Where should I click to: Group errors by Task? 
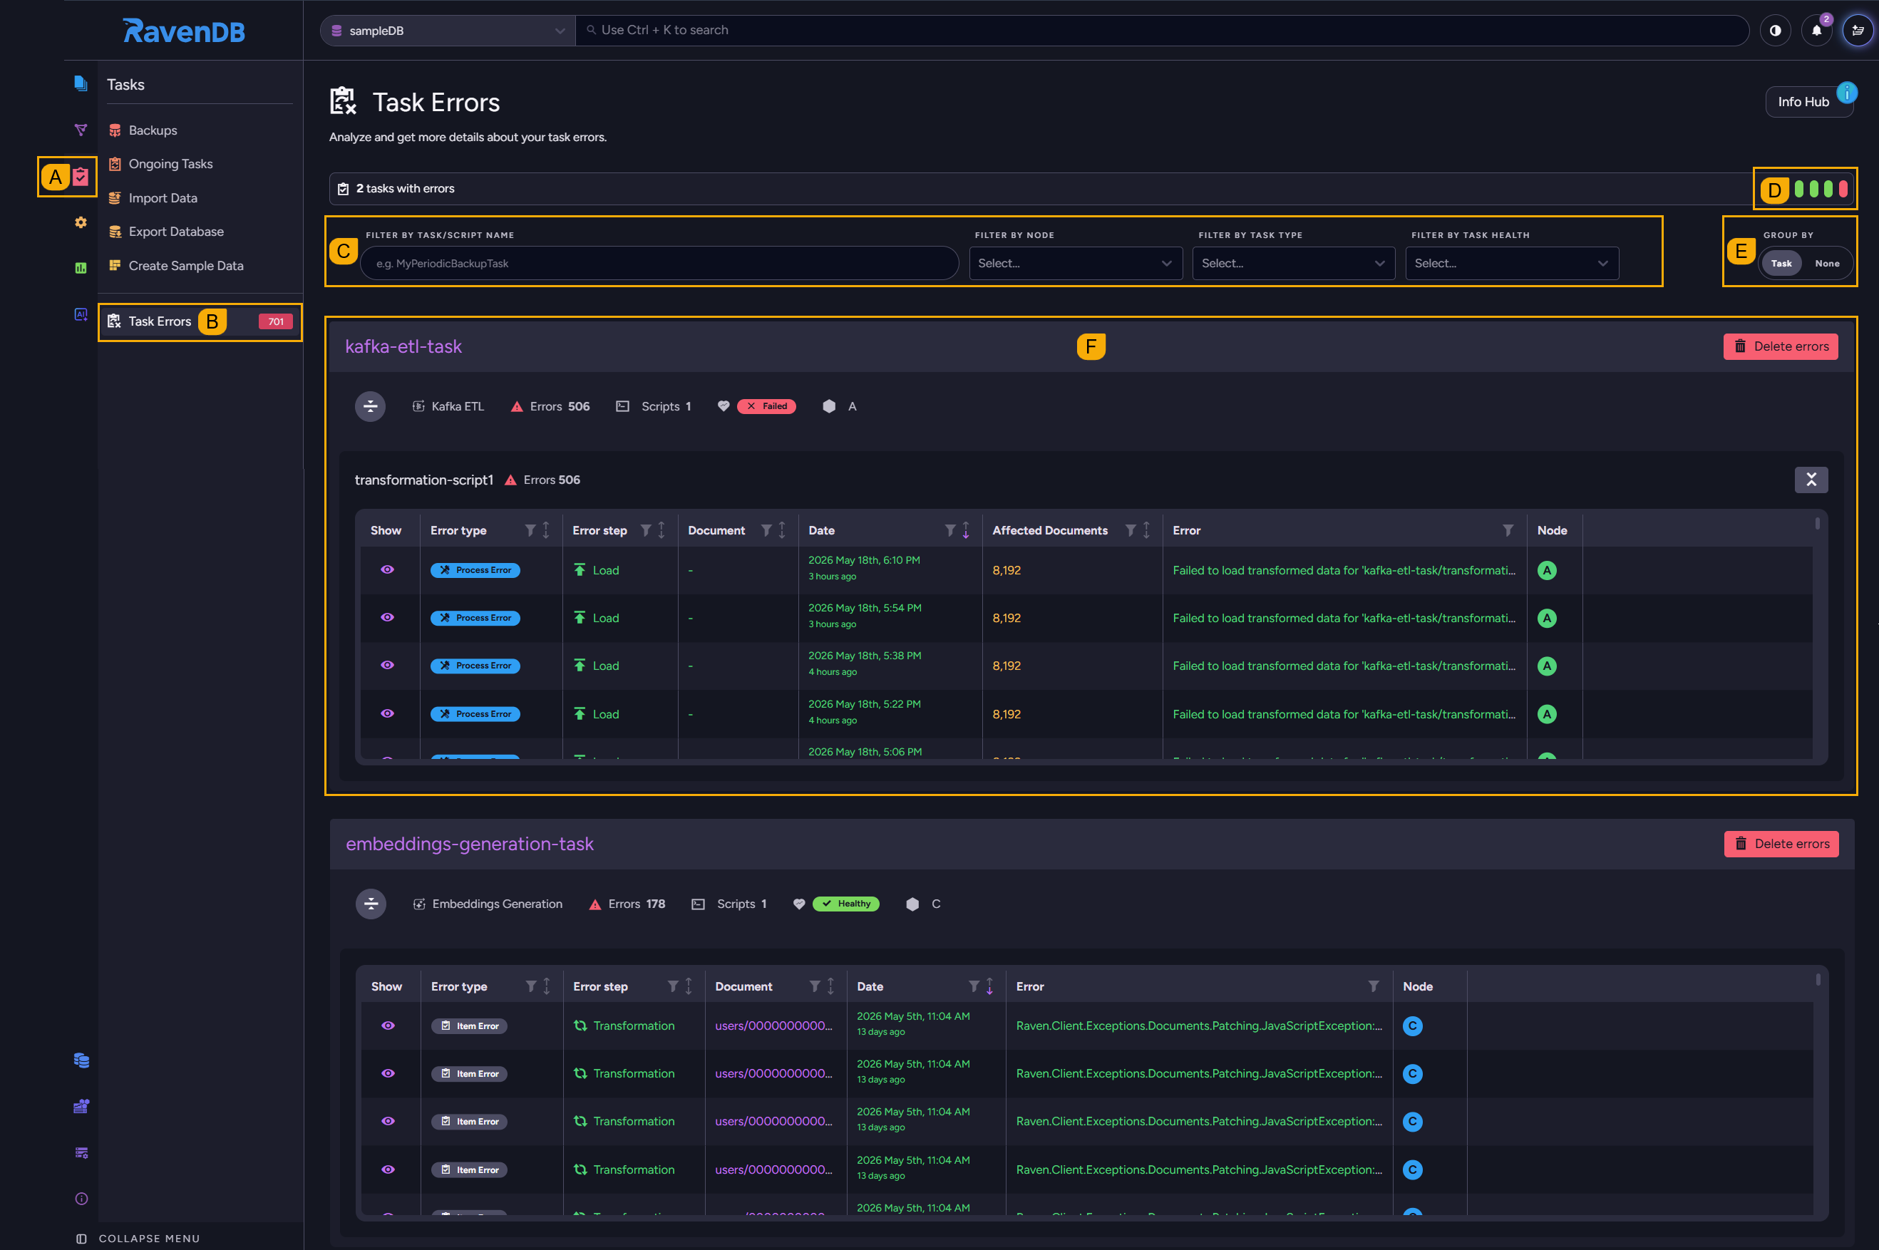tap(1781, 263)
